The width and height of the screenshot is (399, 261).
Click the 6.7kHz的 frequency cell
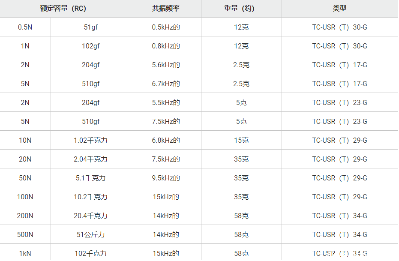click(166, 84)
